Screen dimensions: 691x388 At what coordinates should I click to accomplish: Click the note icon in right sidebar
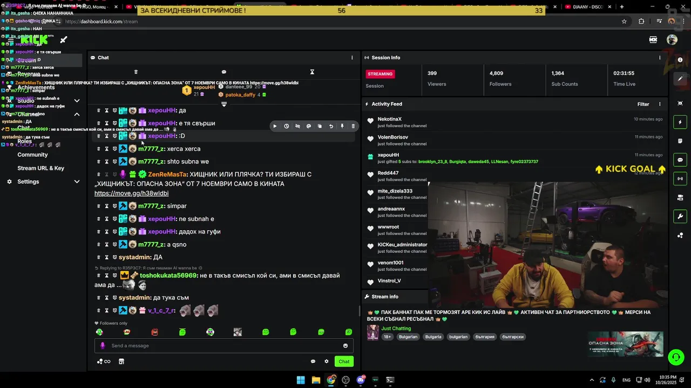(680, 141)
